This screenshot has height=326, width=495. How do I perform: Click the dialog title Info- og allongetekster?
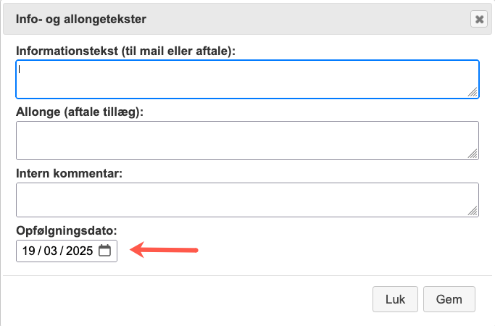coord(81,20)
